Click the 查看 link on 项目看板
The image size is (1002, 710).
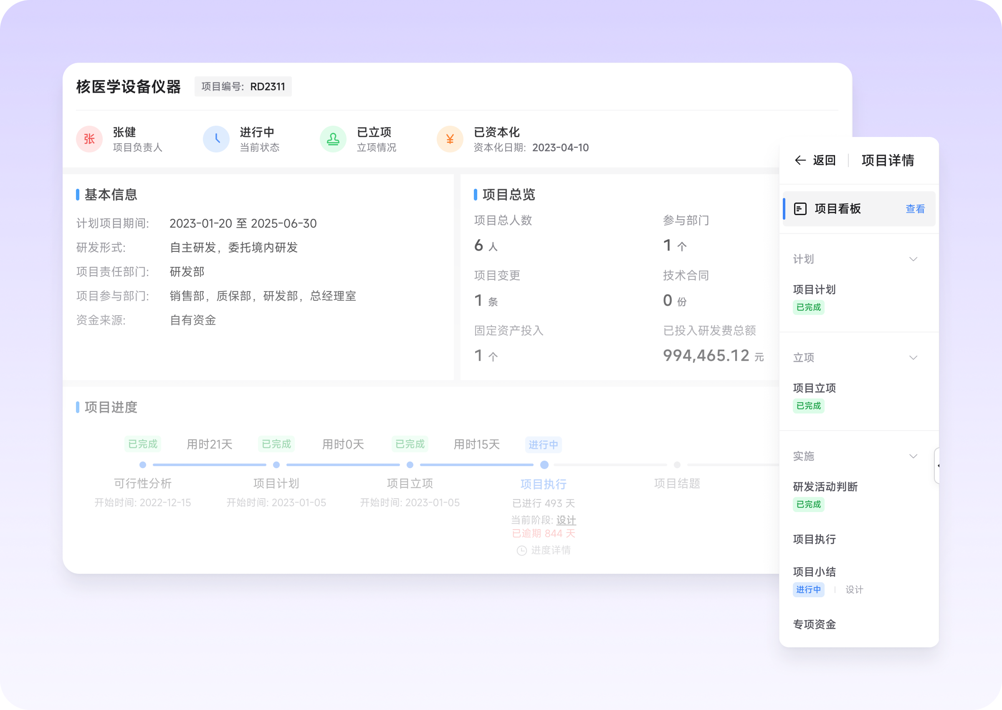coord(915,209)
